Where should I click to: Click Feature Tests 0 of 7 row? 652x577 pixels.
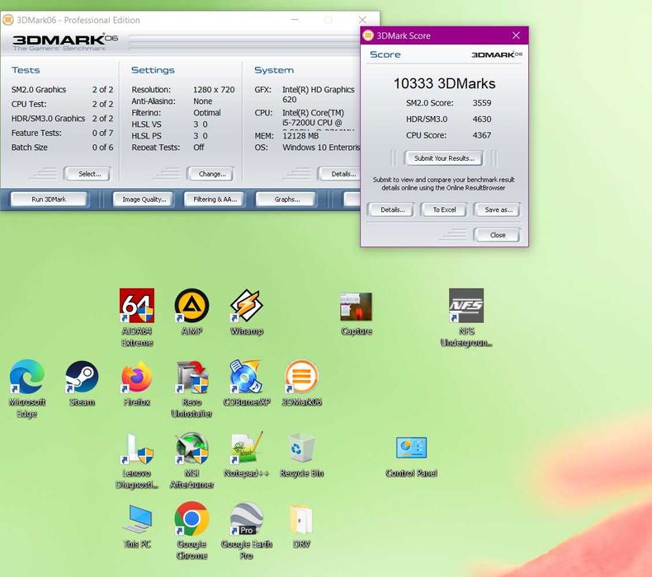click(x=62, y=133)
